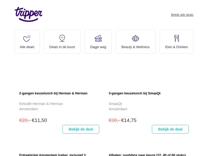Click the Eetcafé Herman & Herman venue name
The image size is (208, 156).
[41, 104]
